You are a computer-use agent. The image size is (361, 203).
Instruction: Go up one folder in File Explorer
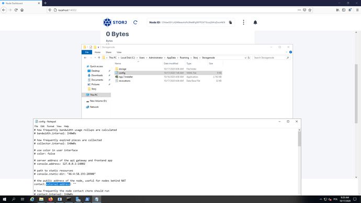99,58
